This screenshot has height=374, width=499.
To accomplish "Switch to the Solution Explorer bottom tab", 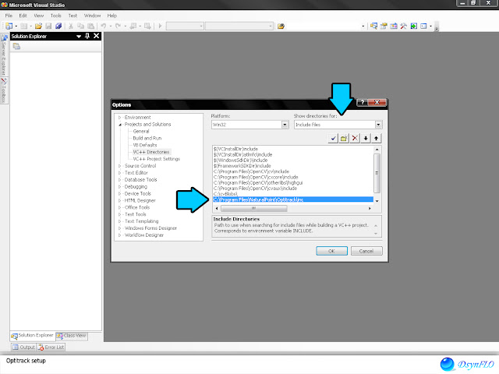I will [33, 336].
